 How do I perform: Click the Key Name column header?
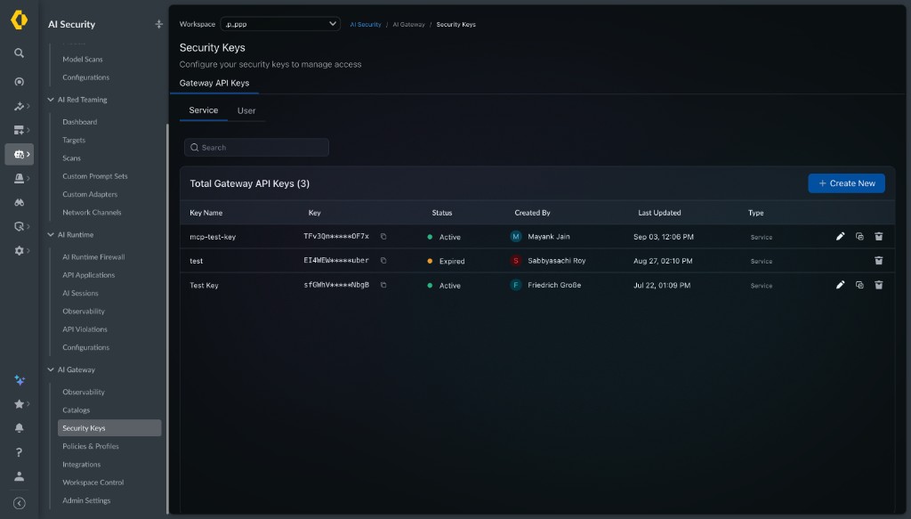(x=206, y=213)
